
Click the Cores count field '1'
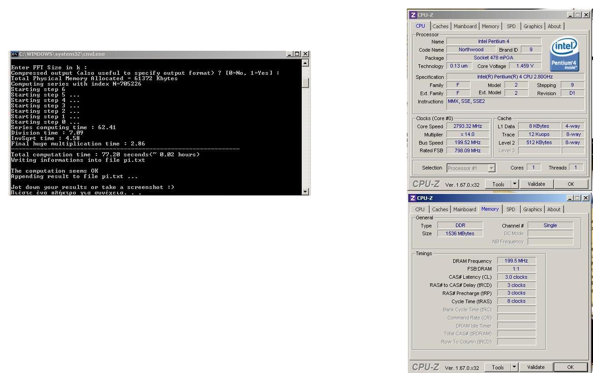[534, 168]
